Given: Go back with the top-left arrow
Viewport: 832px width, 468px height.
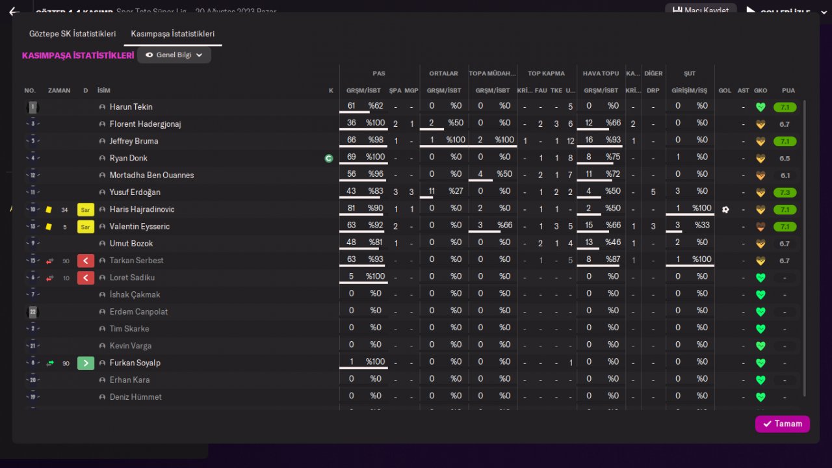Looking at the screenshot, I should point(14,12).
